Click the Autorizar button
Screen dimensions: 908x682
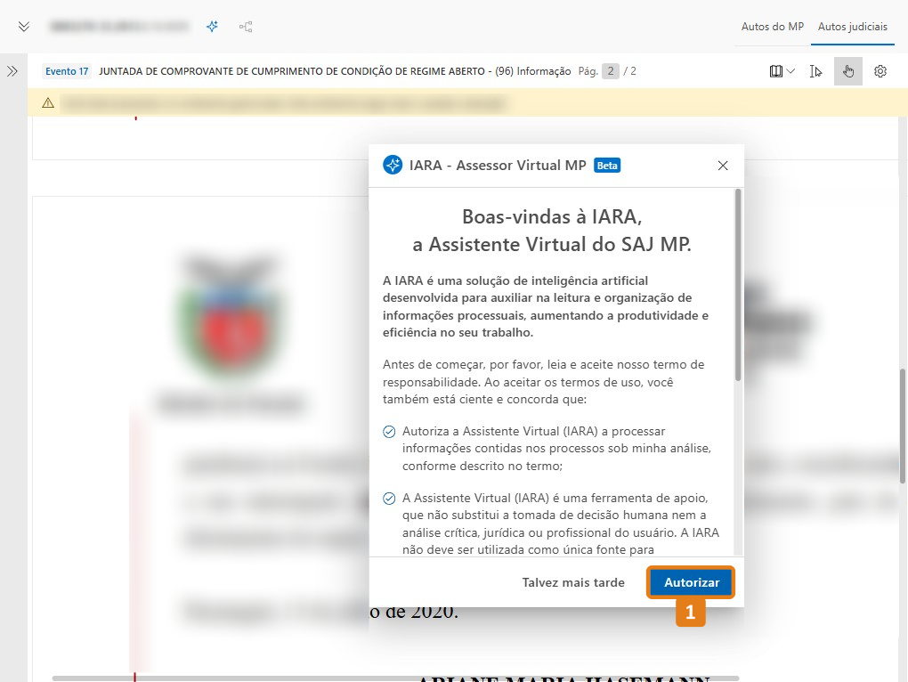coord(692,582)
